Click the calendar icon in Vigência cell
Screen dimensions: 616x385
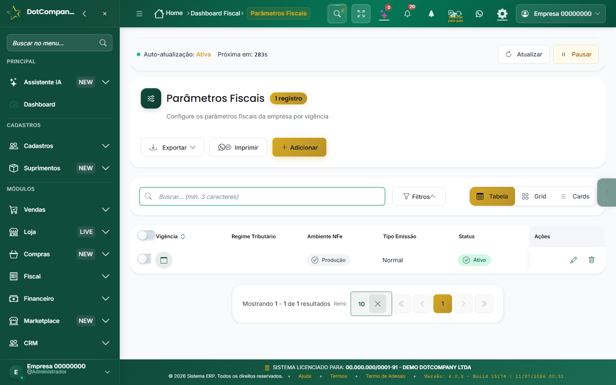point(164,260)
